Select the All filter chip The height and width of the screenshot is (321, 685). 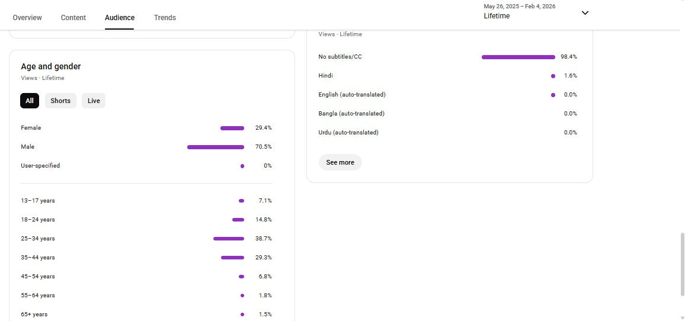coord(30,101)
